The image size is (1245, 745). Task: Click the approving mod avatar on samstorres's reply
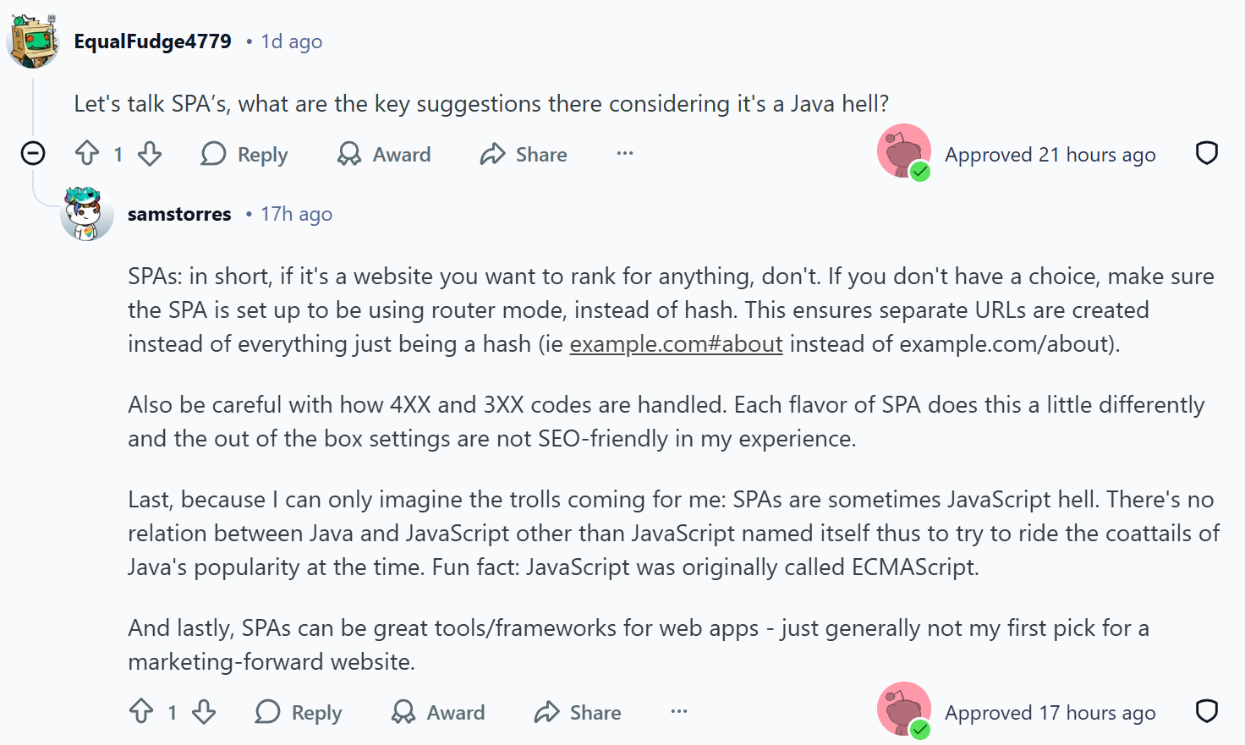[x=903, y=709]
